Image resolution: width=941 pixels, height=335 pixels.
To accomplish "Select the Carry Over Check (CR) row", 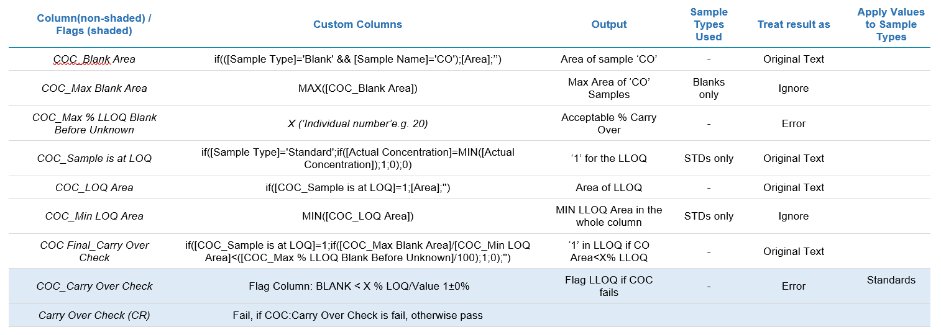I will [469, 315].
